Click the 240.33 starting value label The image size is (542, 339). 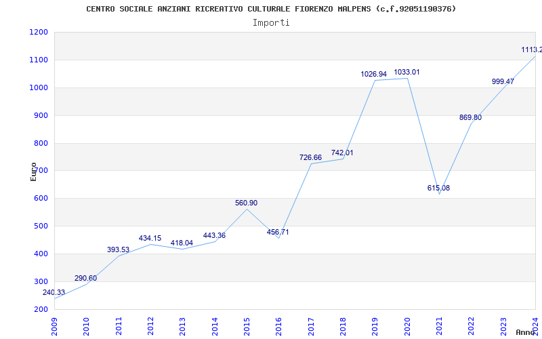pyautogui.click(x=54, y=292)
